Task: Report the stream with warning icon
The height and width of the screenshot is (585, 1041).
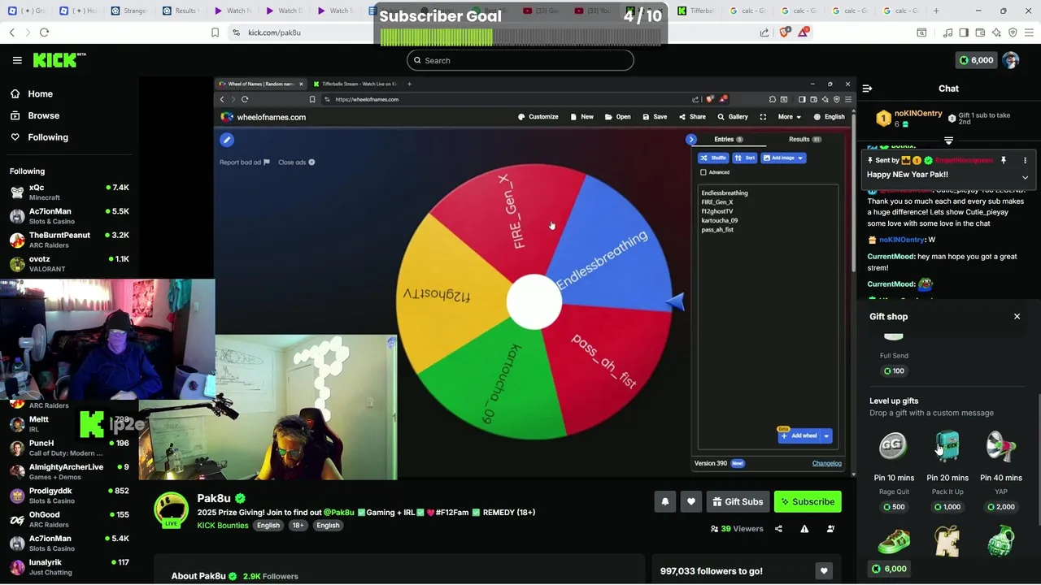Action: click(804, 529)
